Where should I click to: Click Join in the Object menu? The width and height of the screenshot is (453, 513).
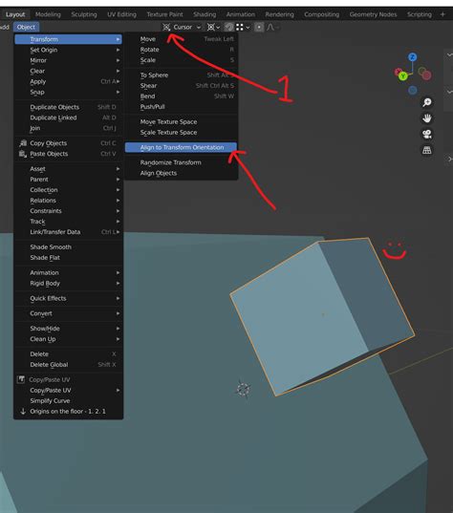(x=68, y=128)
